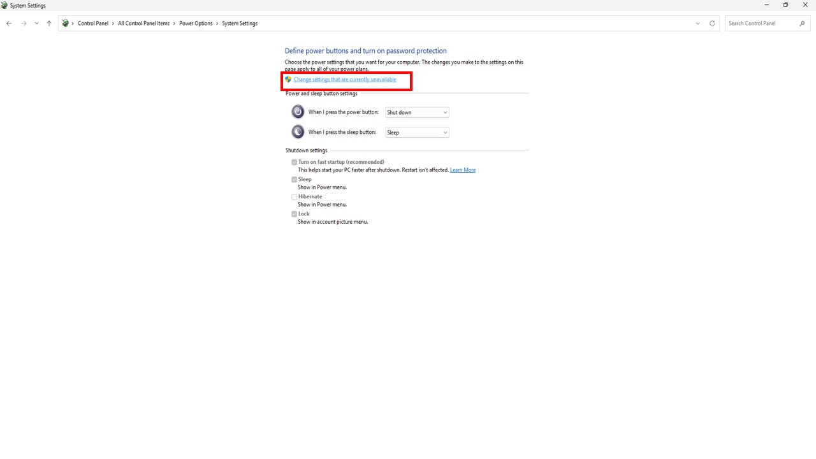Toggle the Lock checkbox
The image size is (816, 459).
[x=295, y=214]
